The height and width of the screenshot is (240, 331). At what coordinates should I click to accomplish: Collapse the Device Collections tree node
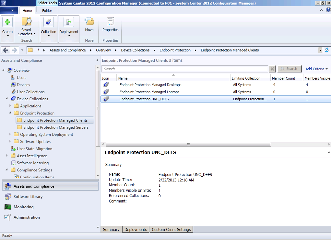[x=7, y=98]
